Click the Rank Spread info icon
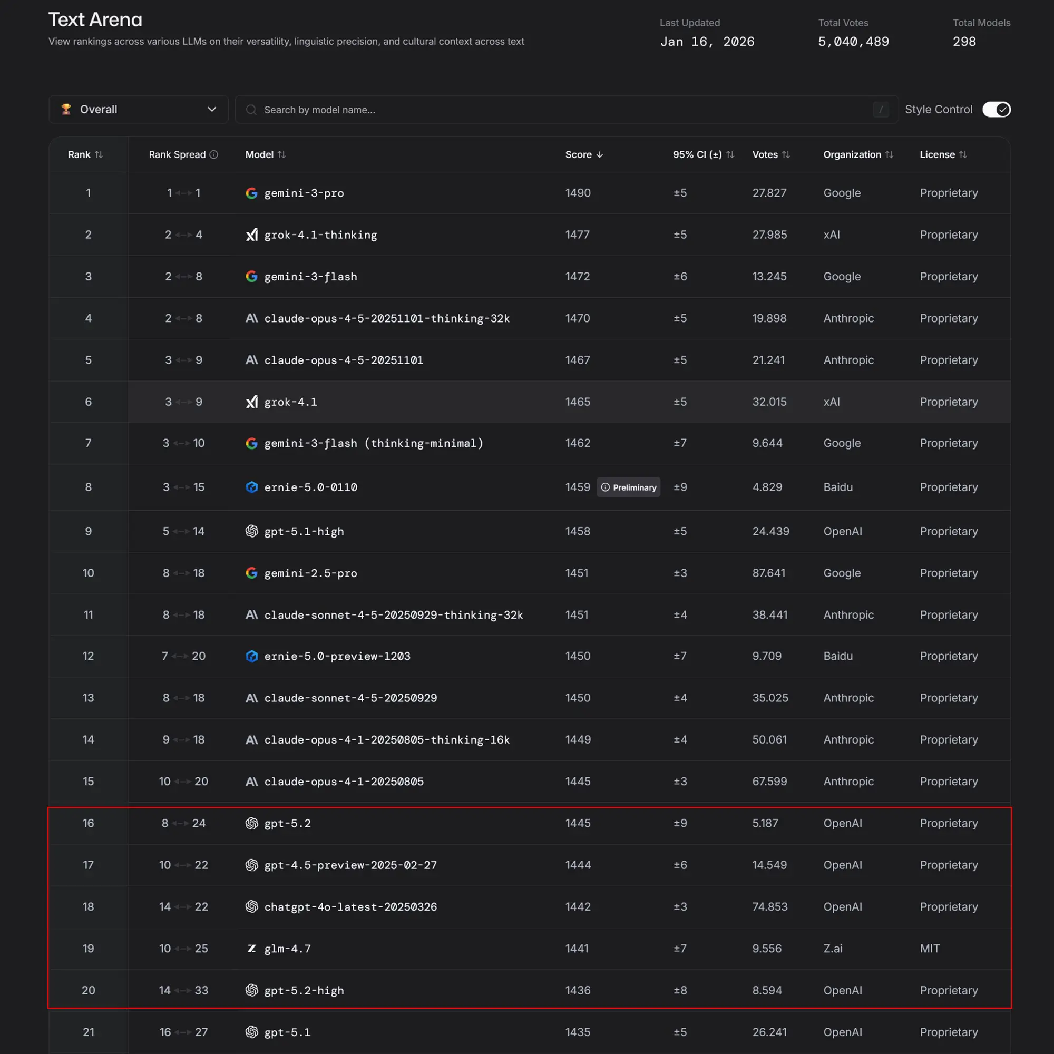 pyautogui.click(x=214, y=154)
